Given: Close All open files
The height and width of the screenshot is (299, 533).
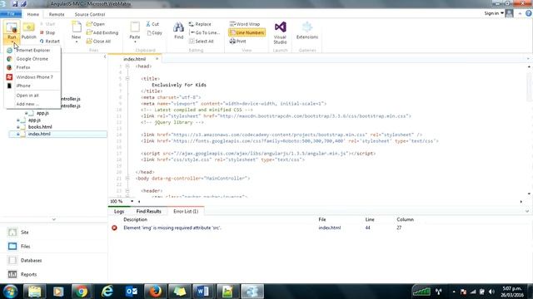Looking at the screenshot, I should pyautogui.click(x=98, y=42).
